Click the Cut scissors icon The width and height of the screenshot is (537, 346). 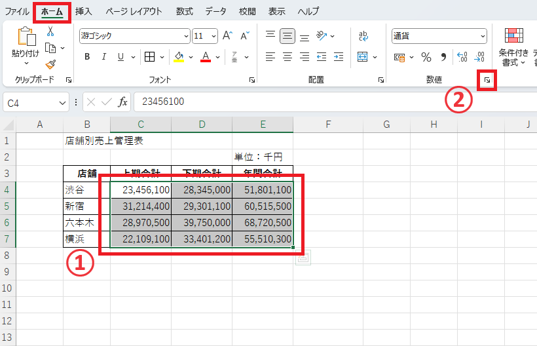click(50, 31)
